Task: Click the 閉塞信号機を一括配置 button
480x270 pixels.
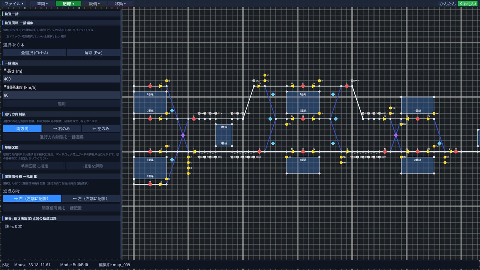Action: click(x=61, y=207)
